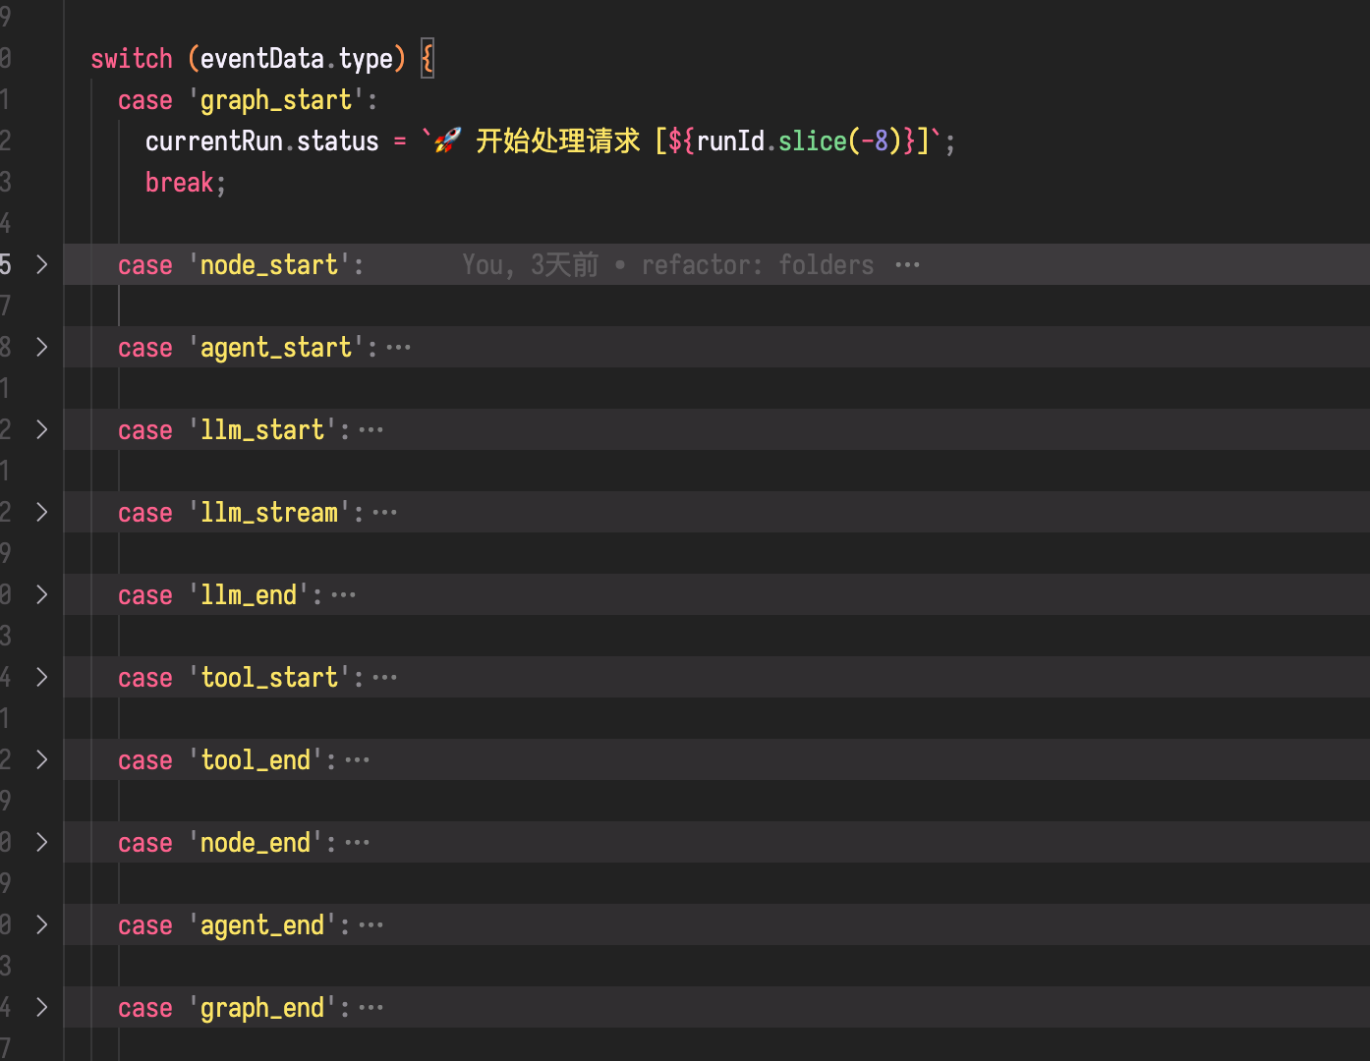This screenshot has height=1061, width=1370.
Task: Unfold the 'agent_end' case via gutter chevron
Action: (42, 924)
